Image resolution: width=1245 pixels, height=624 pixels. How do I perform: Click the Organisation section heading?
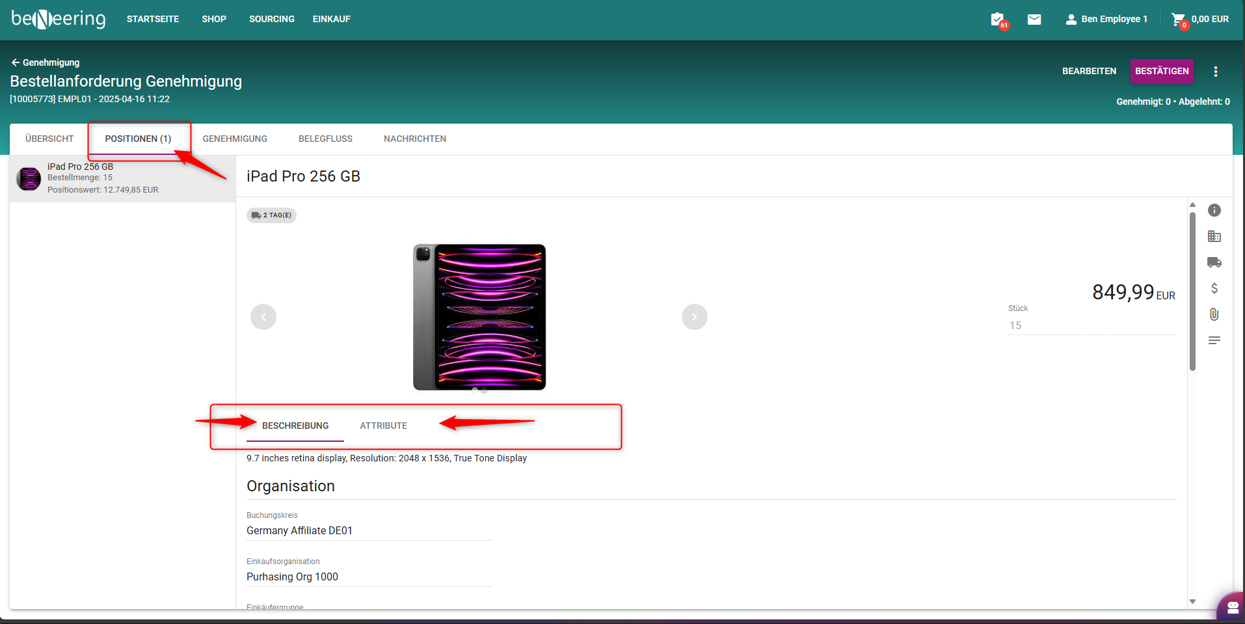pyautogui.click(x=291, y=486)
